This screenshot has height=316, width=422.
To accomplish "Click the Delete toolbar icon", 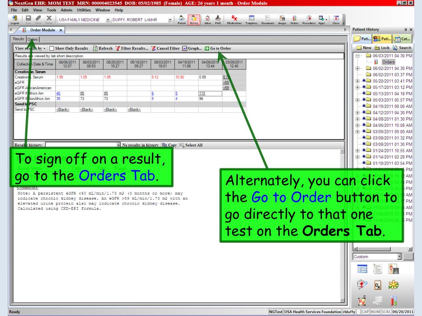I will click(x=49, y=20).
